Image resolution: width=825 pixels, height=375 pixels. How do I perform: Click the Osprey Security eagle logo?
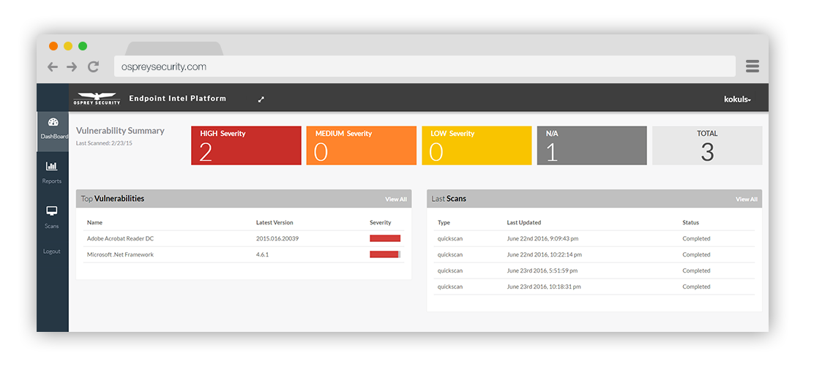(x=97, y=98)
